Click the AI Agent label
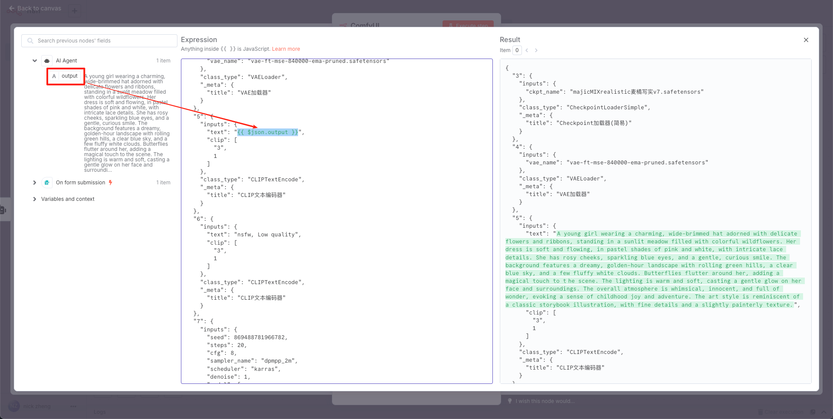 click(66, 61)
